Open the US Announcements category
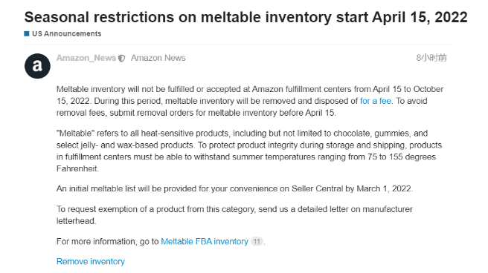This screenshot has width=488, height=273. point(67,33)
